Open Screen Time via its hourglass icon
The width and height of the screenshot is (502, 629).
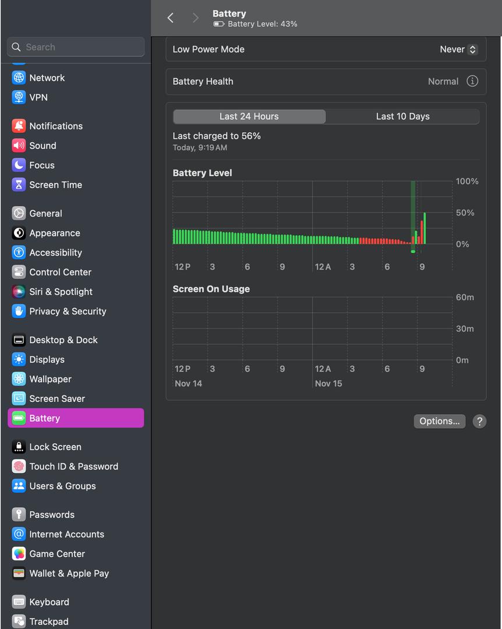tap(19, 185)
